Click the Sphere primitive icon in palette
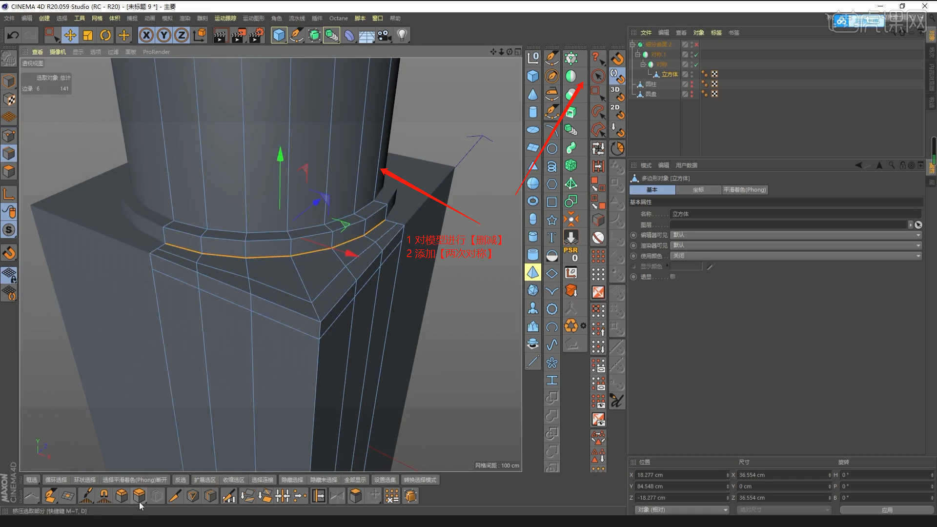 (x=533, y=183)
